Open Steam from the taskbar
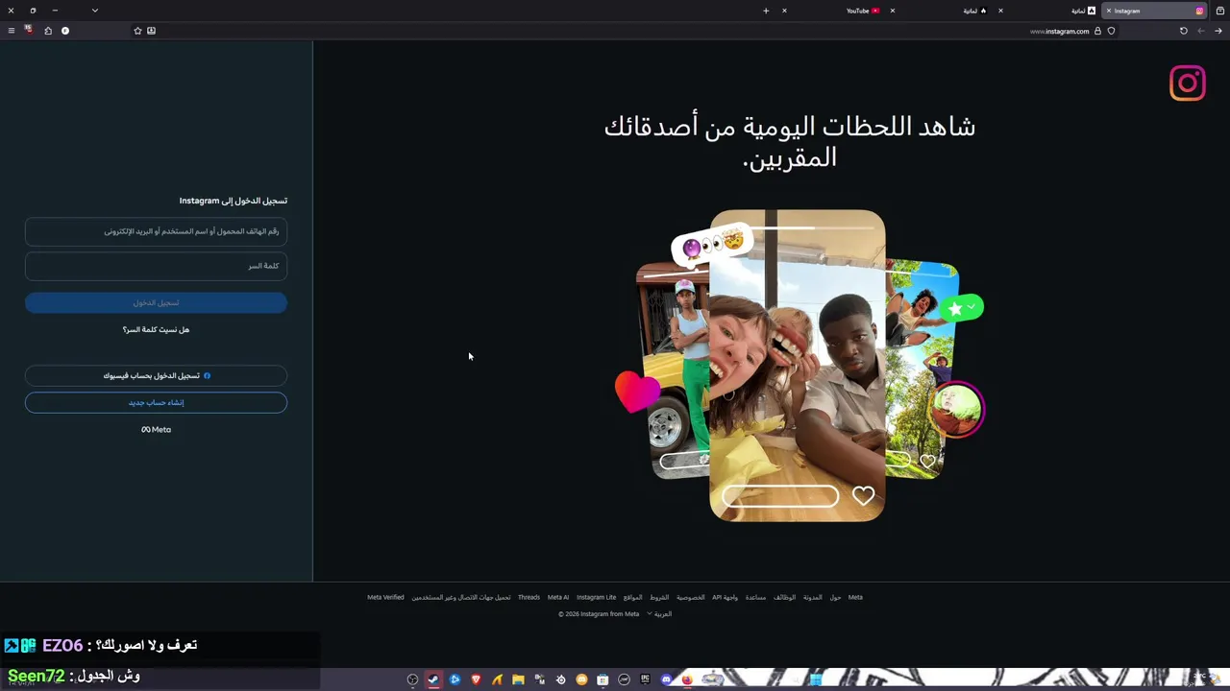This screenshot has width=1230, height=691. tap(433, 679)
